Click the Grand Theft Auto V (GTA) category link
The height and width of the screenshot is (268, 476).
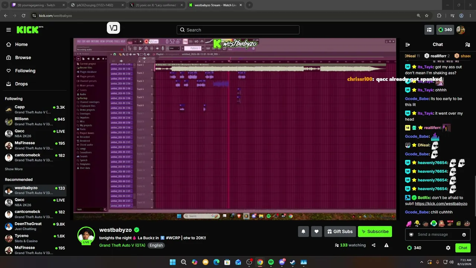pyautogui.click(x=122, y=245)
